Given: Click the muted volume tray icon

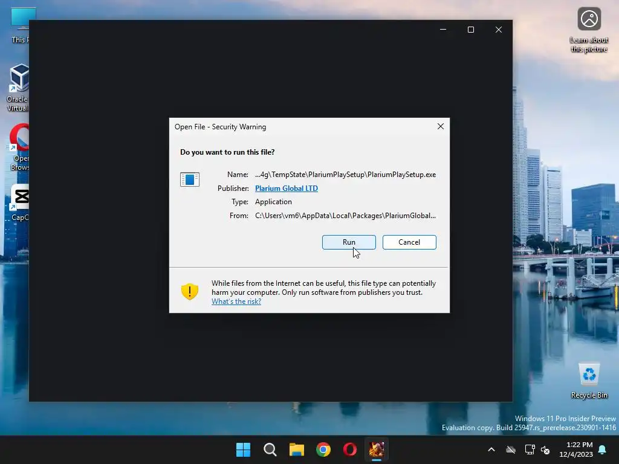Looking at the screenshot, I should [x=545, y=449].
